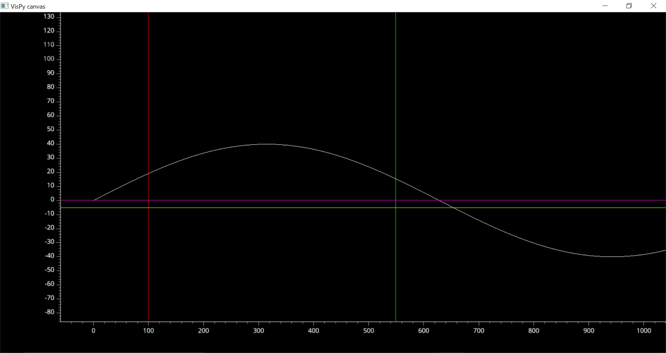The image size is (666, 353).
Task: Restore down the VisPy canvas window
Action: (629, 6)
